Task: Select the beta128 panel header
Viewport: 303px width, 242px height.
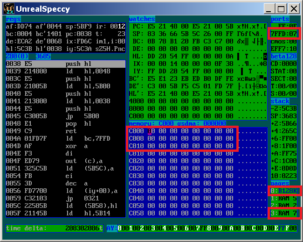Action: [x=284, y=57]
